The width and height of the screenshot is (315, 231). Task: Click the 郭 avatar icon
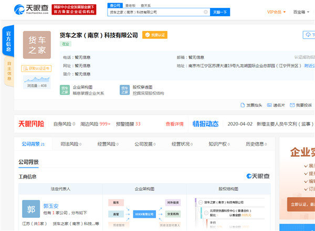31,209
